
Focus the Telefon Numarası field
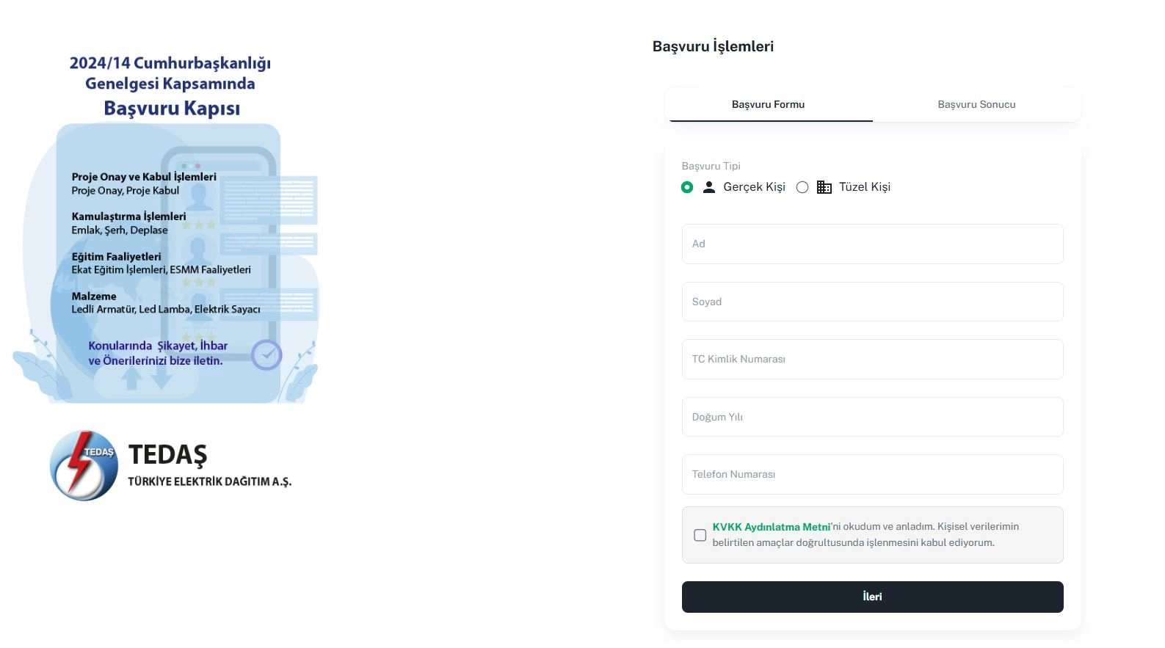point(872,474)
